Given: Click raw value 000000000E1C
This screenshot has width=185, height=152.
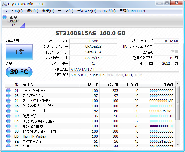Looking at the screenshot, I should tap(162, 116).
